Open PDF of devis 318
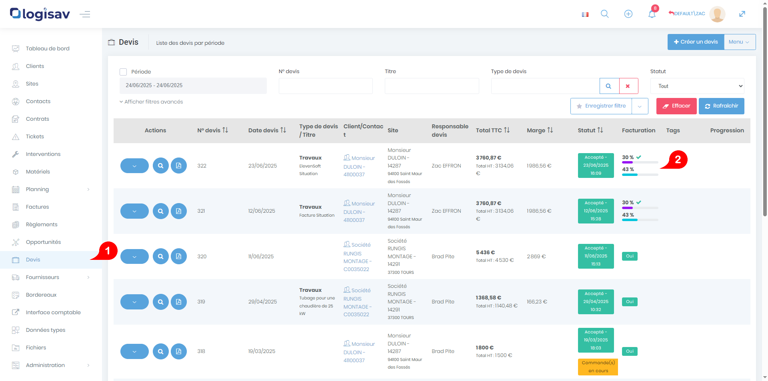Viewport: 768px width, 381px height. tap(179, 351)
